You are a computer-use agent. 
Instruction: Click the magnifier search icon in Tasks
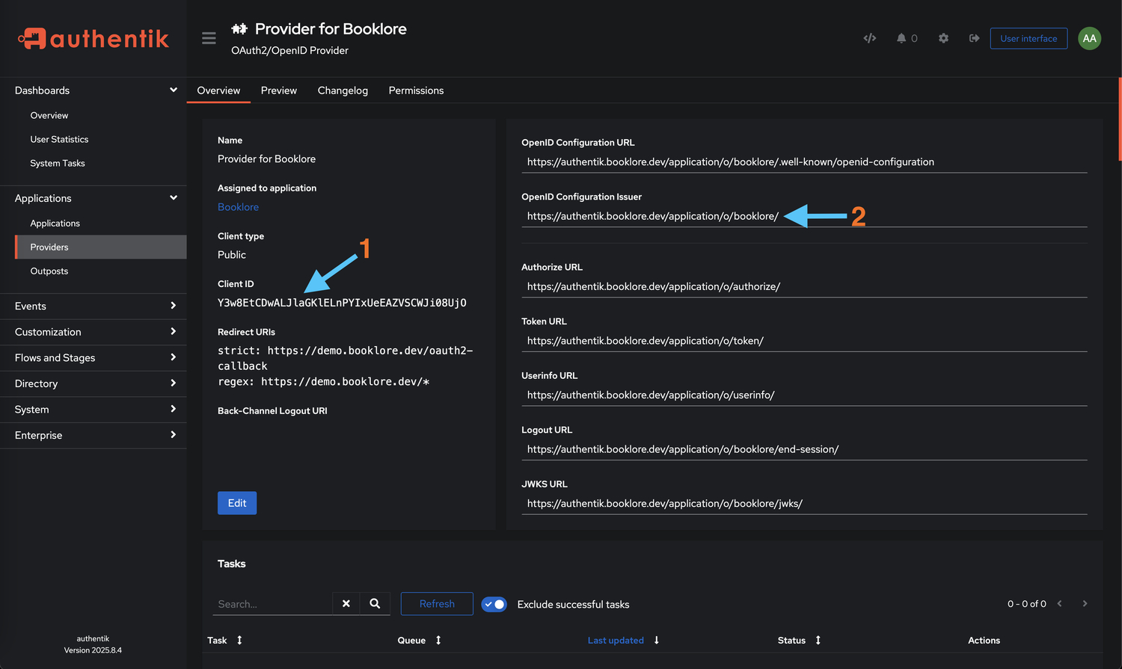pos(375,604)
